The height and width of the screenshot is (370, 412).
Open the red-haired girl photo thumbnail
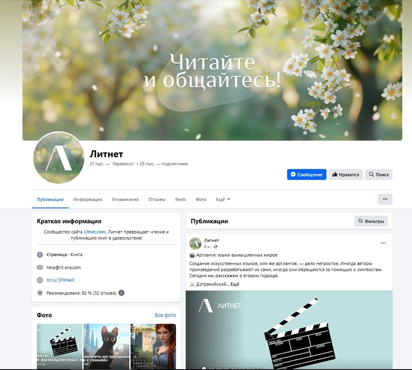pyautogui.click(x=153, y=346)
